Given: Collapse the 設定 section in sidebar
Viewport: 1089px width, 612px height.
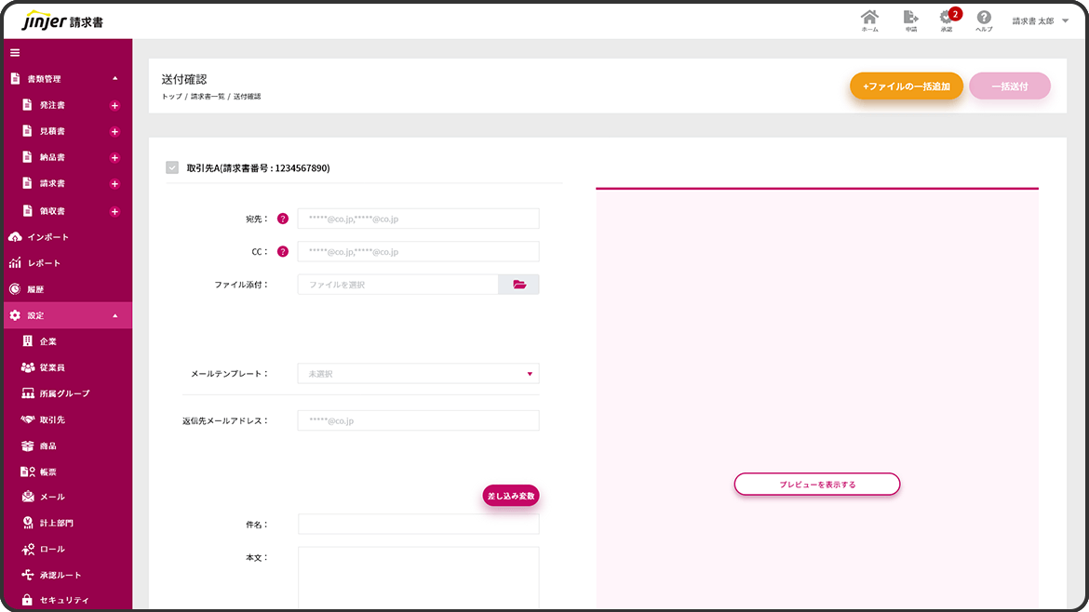Looking at the screenshot, I should pyautogui.click(x=114, y=316).
